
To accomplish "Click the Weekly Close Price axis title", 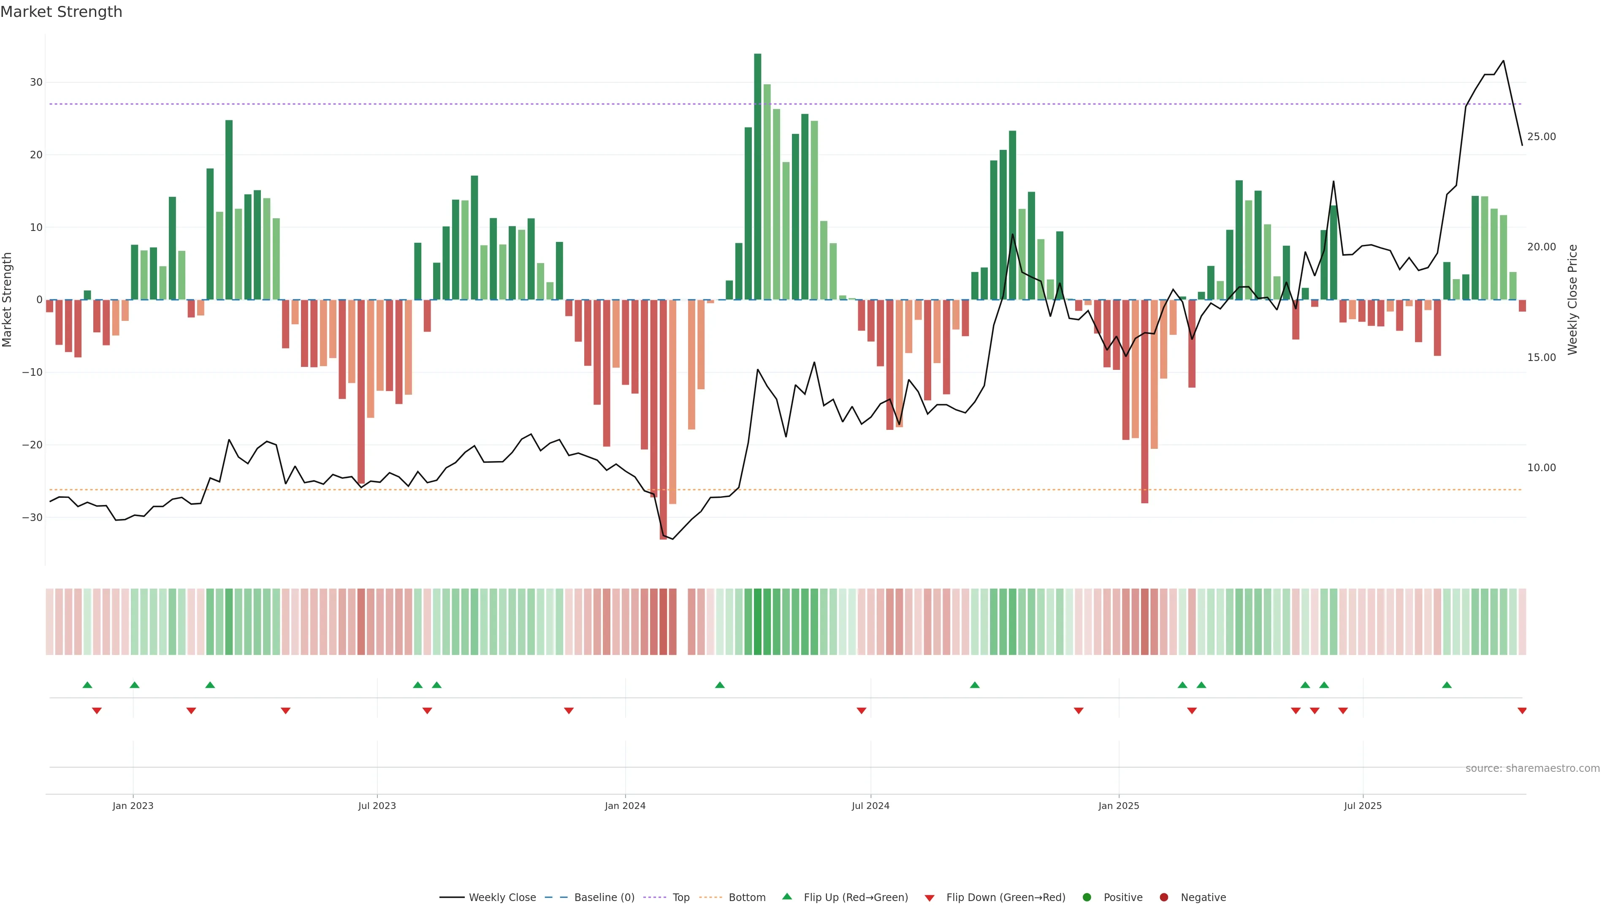I will click(x=1572, y=300).
